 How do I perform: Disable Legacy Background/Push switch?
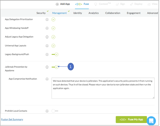(x=55, y=54)
